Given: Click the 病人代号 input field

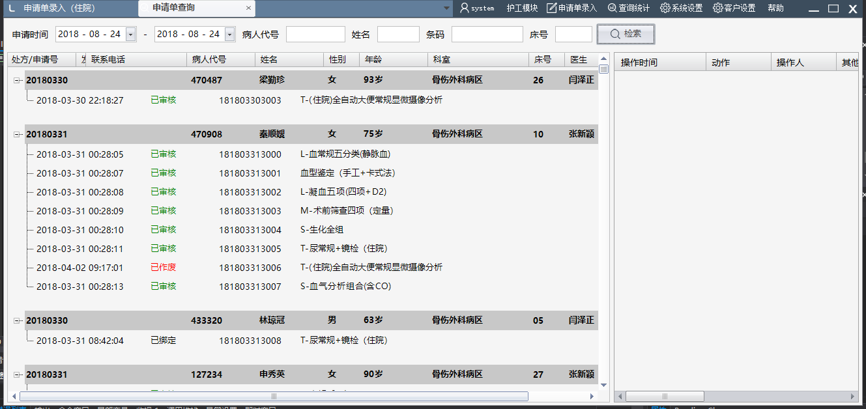Looking at the screenshot, I should point(315,35).
